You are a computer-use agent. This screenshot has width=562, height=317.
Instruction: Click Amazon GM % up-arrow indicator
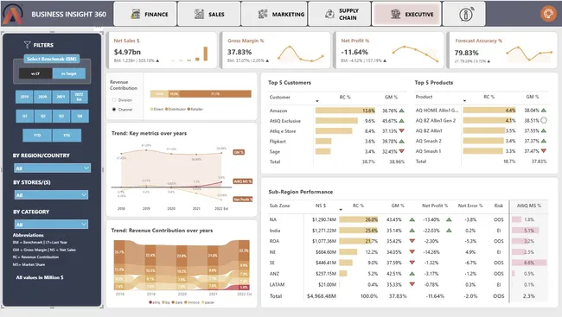402,111
